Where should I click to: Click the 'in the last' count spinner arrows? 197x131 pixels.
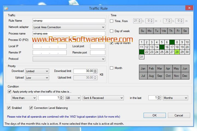pyautogui.click(x=159, y=98)
